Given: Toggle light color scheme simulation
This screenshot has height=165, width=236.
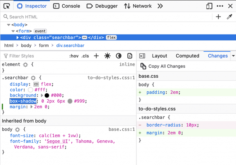Looking at the screenshot, I should coord(107,56).
